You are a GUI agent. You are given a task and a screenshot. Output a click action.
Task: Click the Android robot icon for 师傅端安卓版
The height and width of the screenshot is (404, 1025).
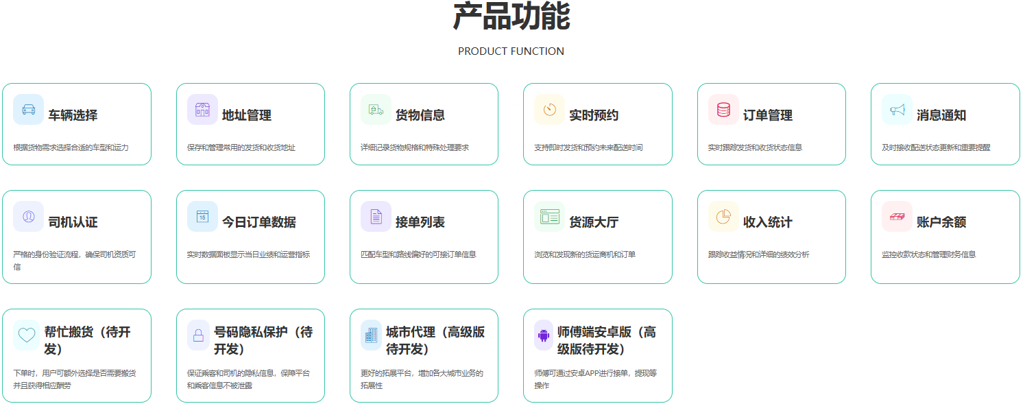(544, 335)
